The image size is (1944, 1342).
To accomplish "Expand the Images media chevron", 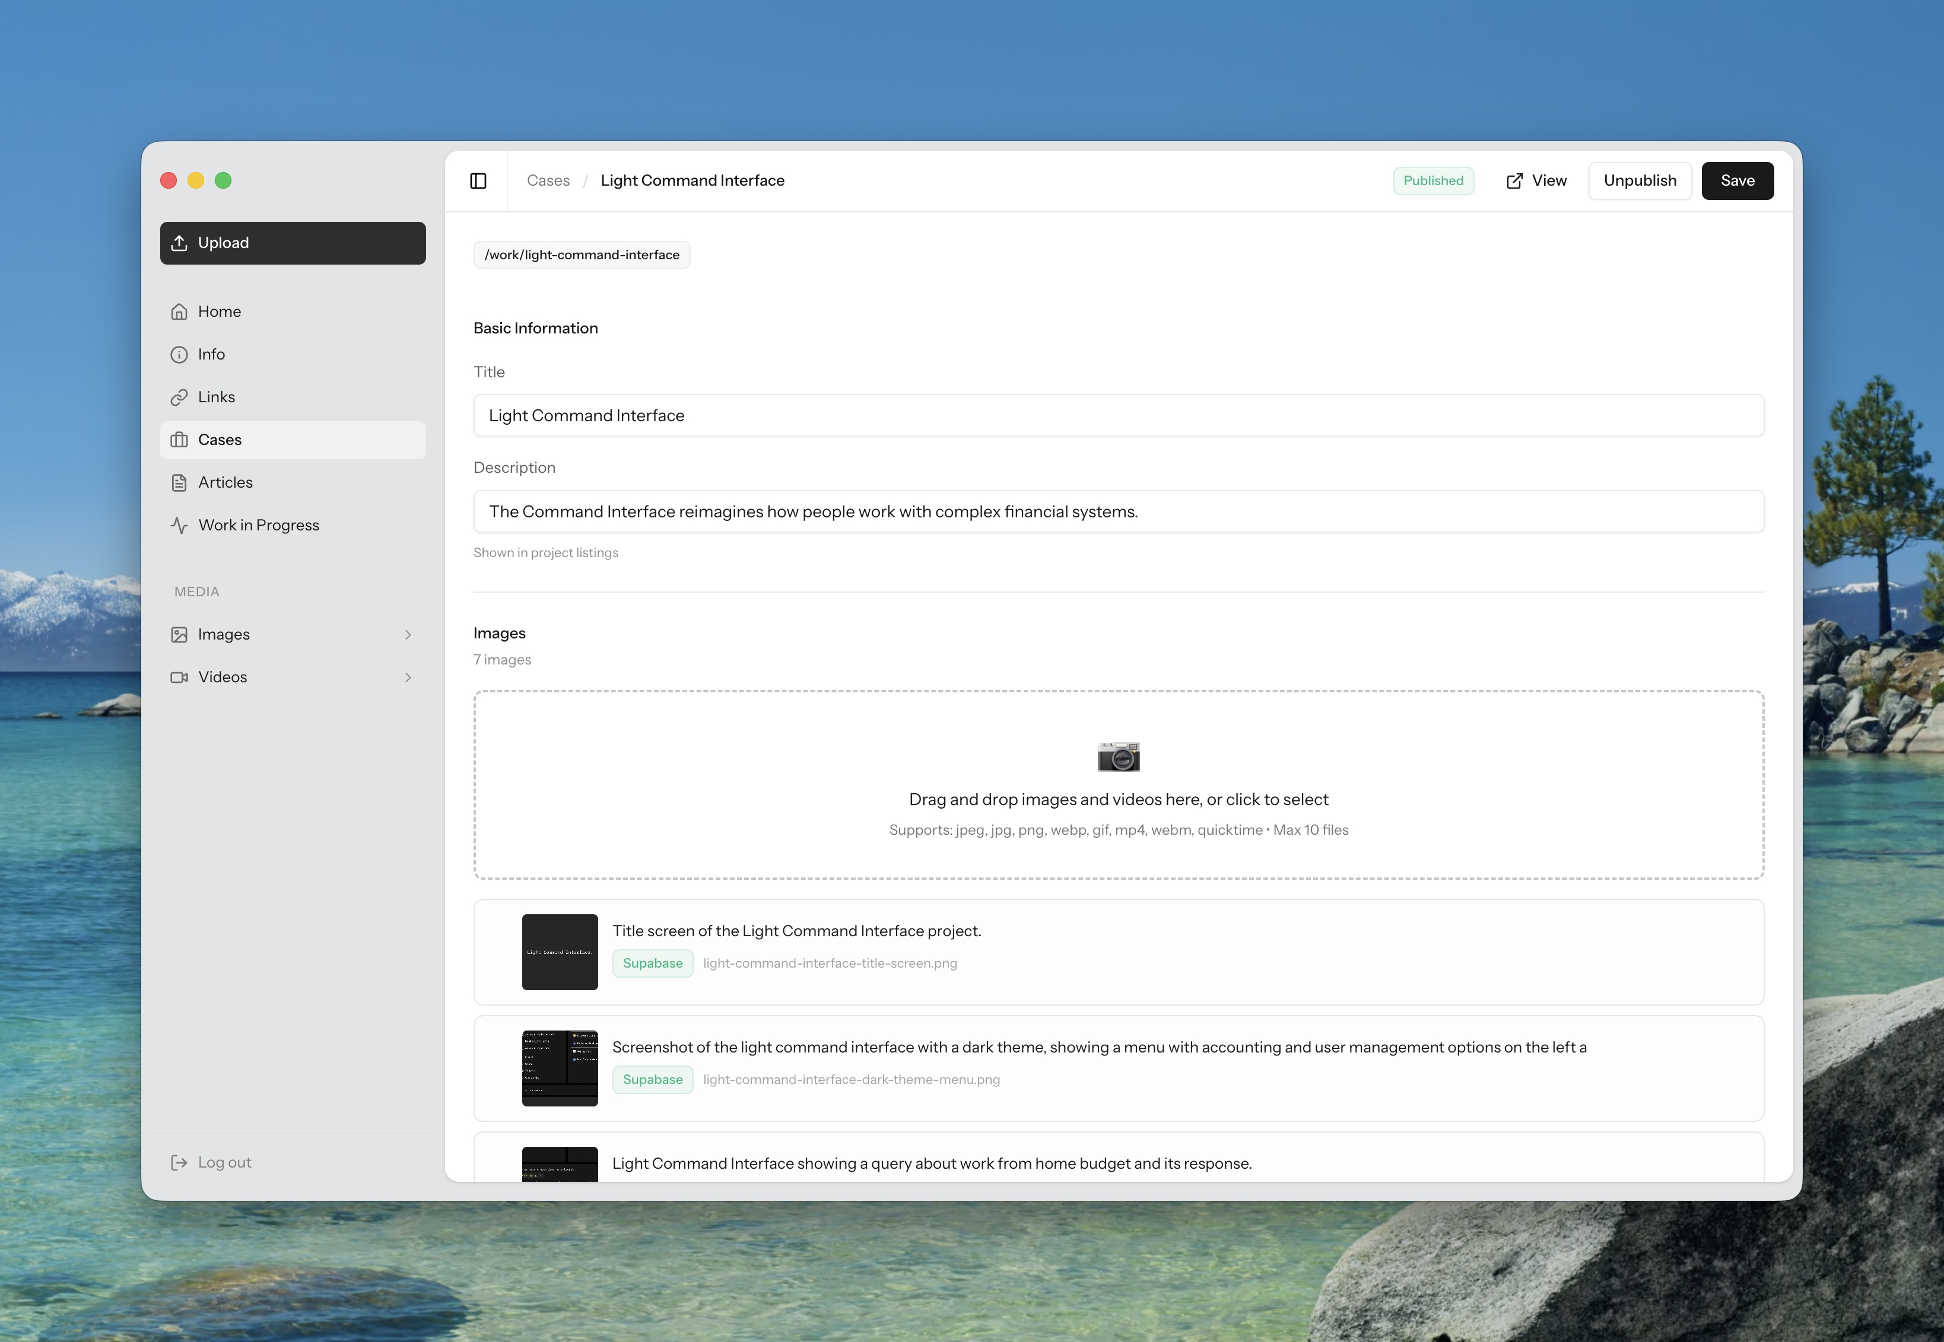I will click(408, 635).
